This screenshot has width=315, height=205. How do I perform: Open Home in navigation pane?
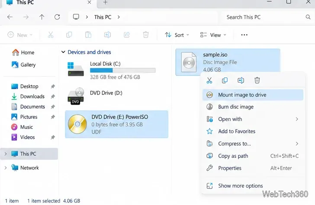pyautogui.click(x=23, y=53)
